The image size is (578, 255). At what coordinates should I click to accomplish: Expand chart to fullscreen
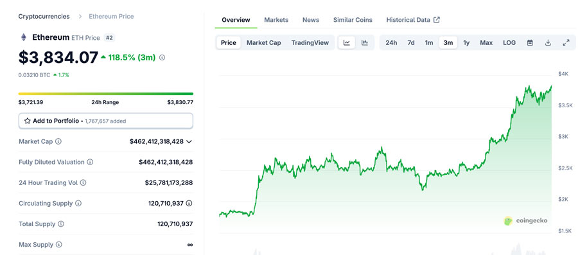(x=566, y=43)
